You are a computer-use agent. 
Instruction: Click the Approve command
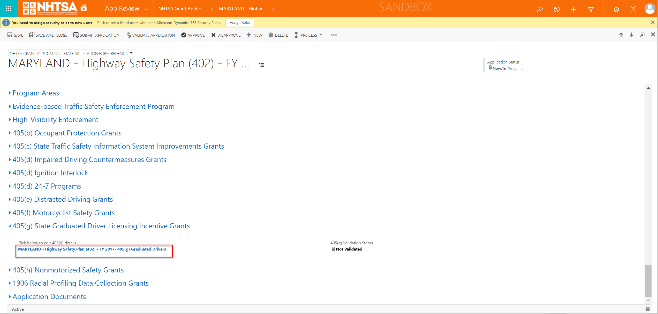click(x=193, y=35)
